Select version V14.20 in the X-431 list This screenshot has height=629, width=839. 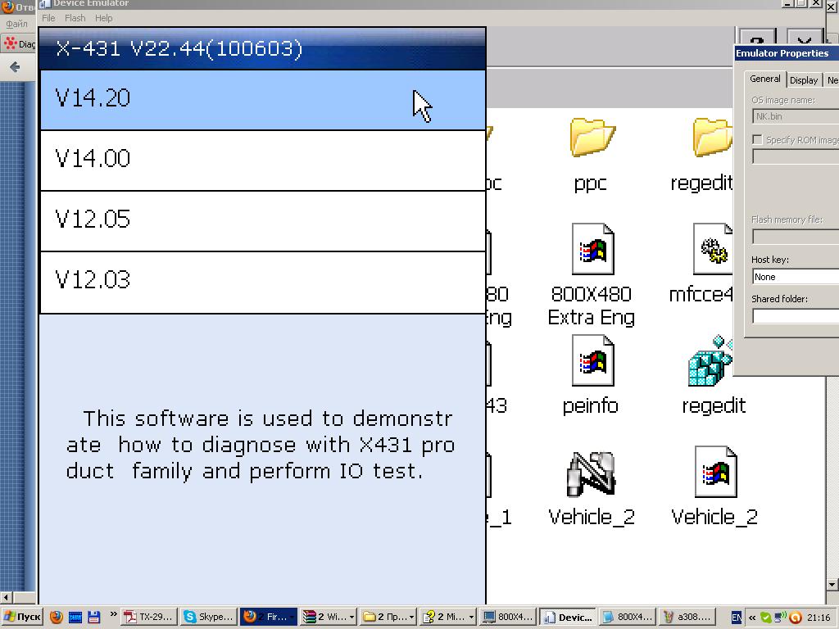point(263,99)
